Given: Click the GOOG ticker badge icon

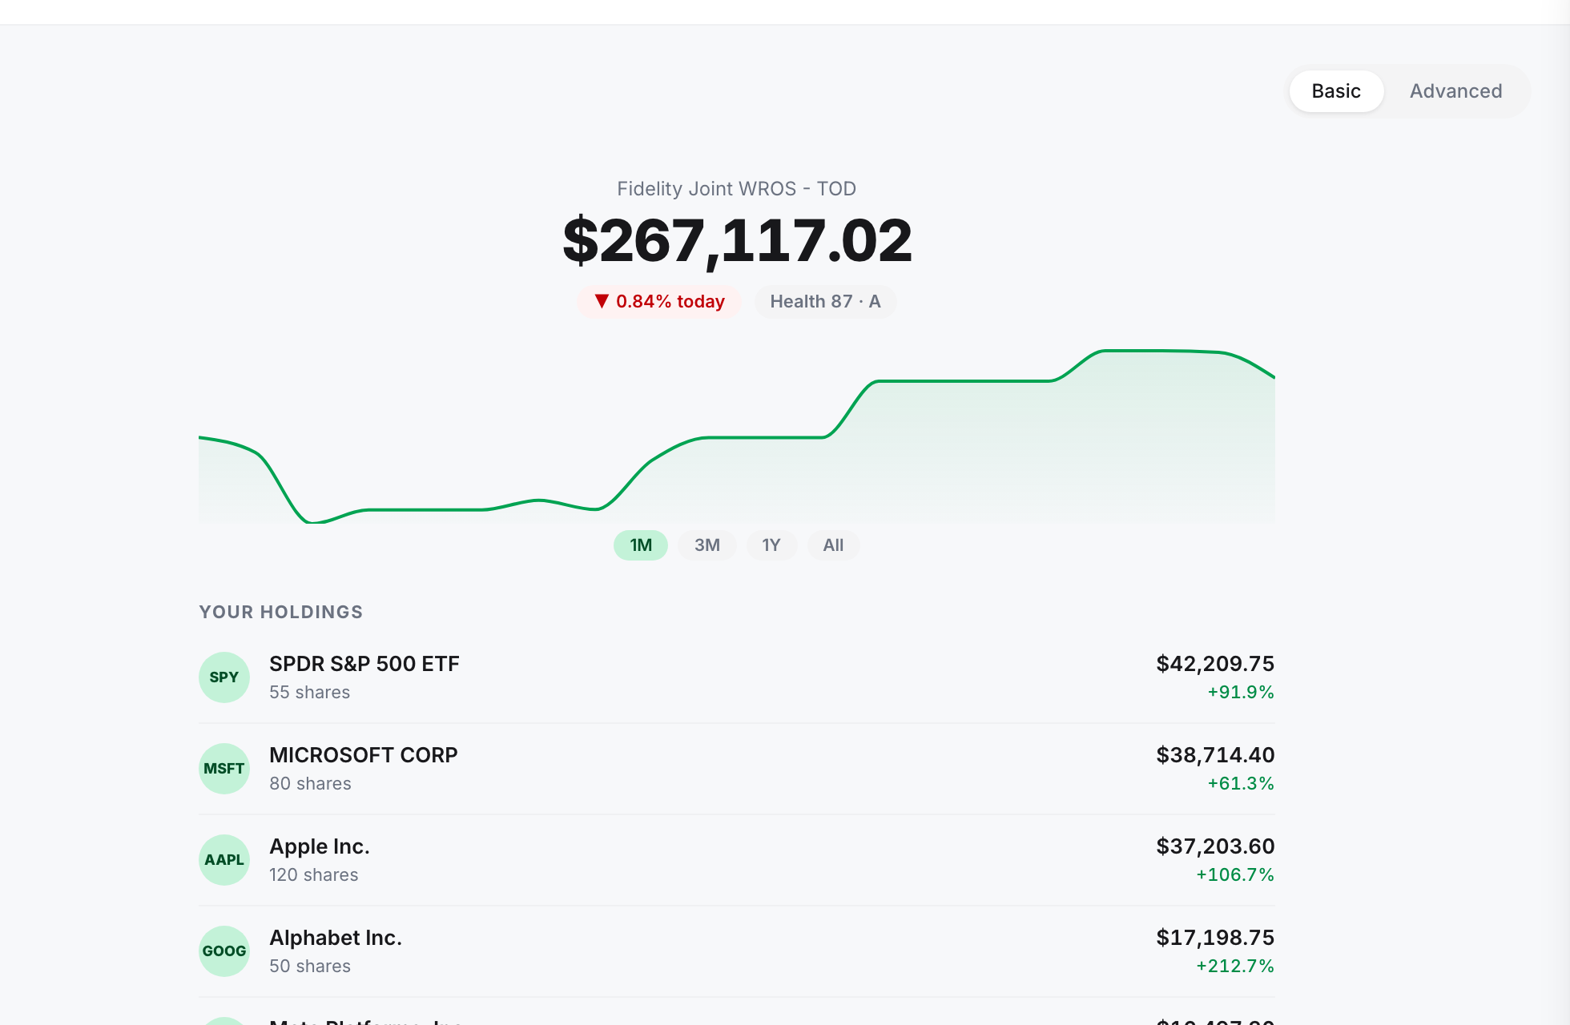Looking at the screenshot, I should 224,951.
